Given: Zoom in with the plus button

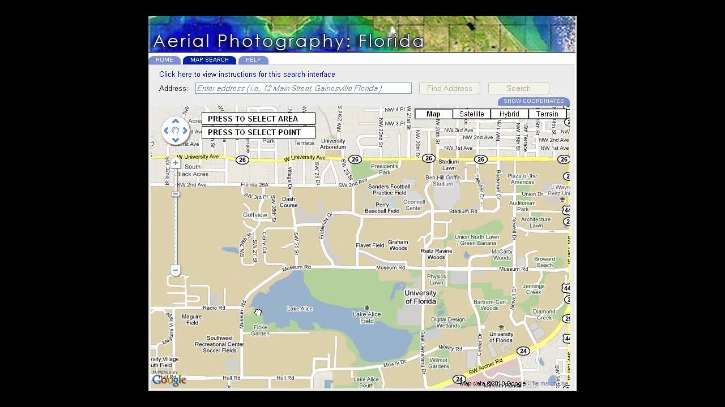Looking at the screenshot, I should [176, 163].
